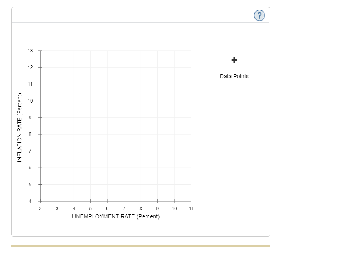The image size is (352, 259).
Task: Click the center of the plotting grid
Action: [x=115, y=125]
